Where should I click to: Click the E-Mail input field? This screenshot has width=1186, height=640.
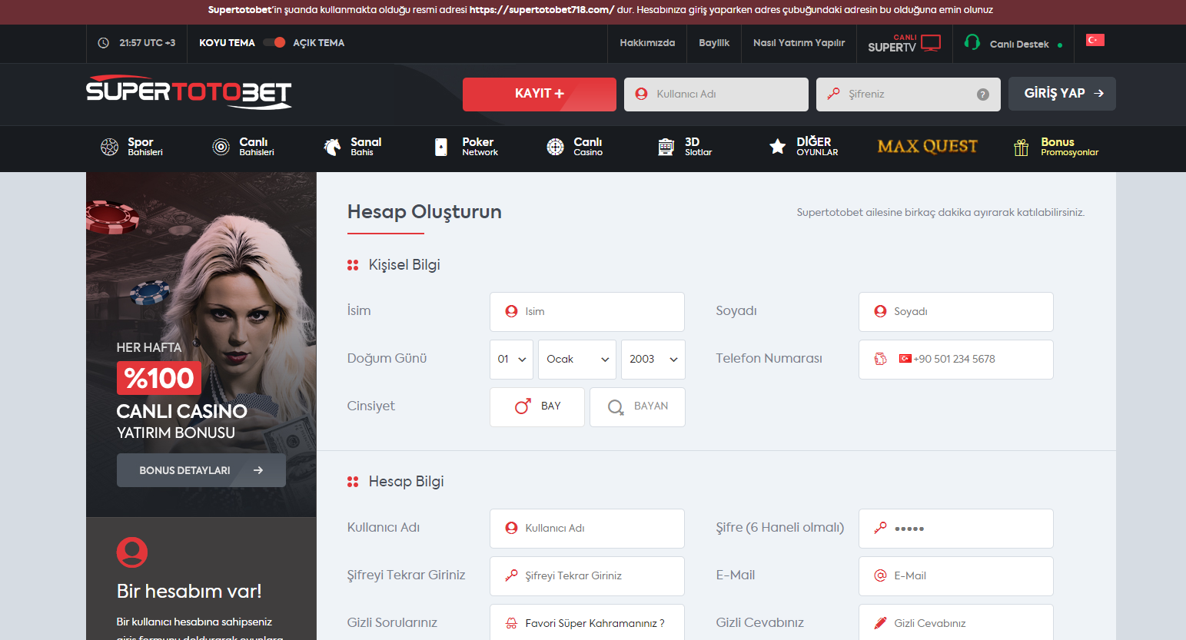(x=956, y=576)
